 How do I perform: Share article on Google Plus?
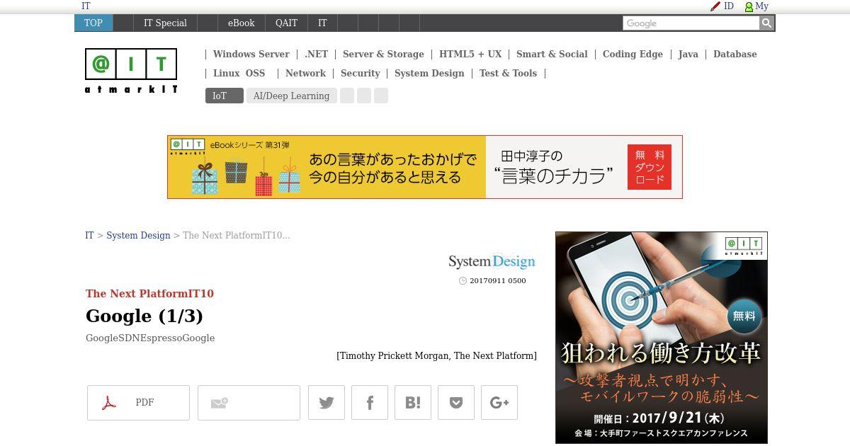499,403
